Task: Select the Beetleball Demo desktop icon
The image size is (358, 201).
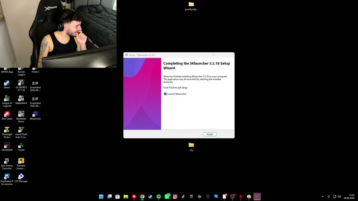Action: [x=21, y=117]
